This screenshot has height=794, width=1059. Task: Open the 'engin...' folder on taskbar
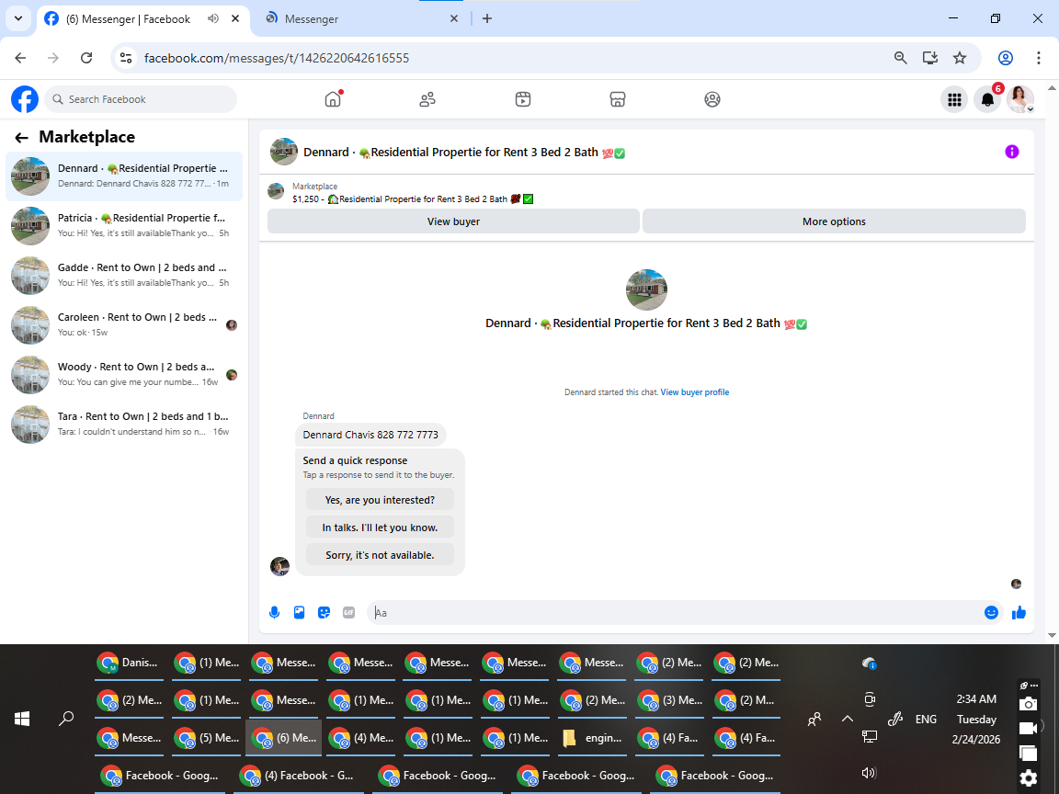tap(593, 738)
